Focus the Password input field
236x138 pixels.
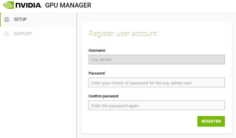click(157, 82)
